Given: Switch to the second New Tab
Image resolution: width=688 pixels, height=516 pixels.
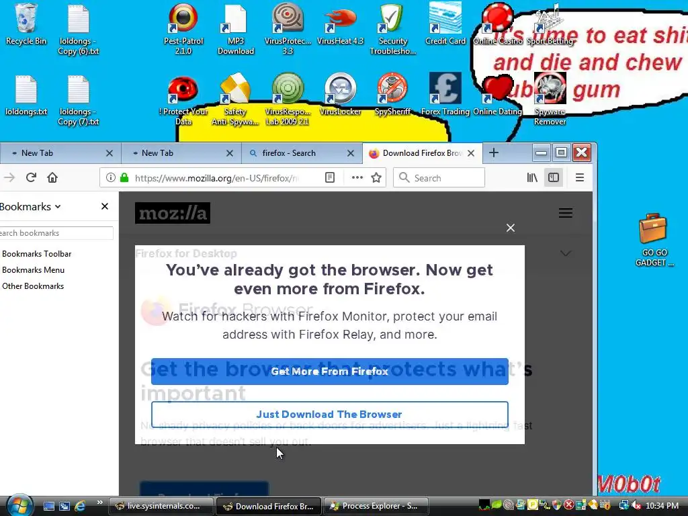Looking at the screenshot, I should 181,153.
